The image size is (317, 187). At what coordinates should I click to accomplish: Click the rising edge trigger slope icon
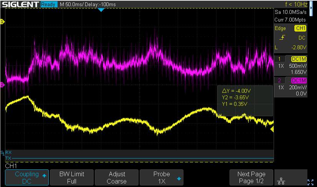[282, 38]
